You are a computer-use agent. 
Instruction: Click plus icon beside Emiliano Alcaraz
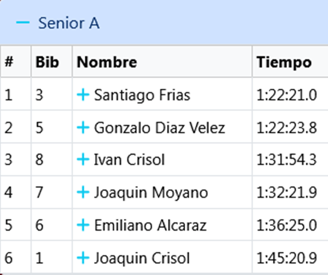tap(83, 225)
